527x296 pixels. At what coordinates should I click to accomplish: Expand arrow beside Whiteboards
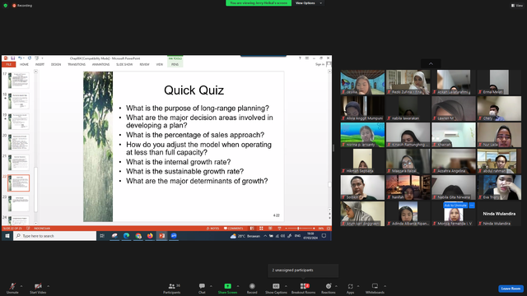385,286
